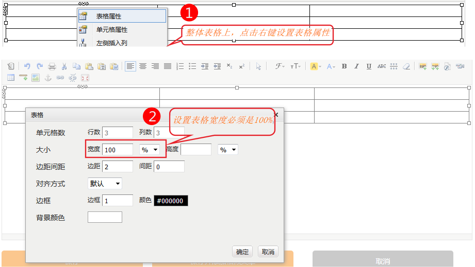Expand the 对齐方式 默认 dropdown
The image size is (475, 267).
click(105, 183)
